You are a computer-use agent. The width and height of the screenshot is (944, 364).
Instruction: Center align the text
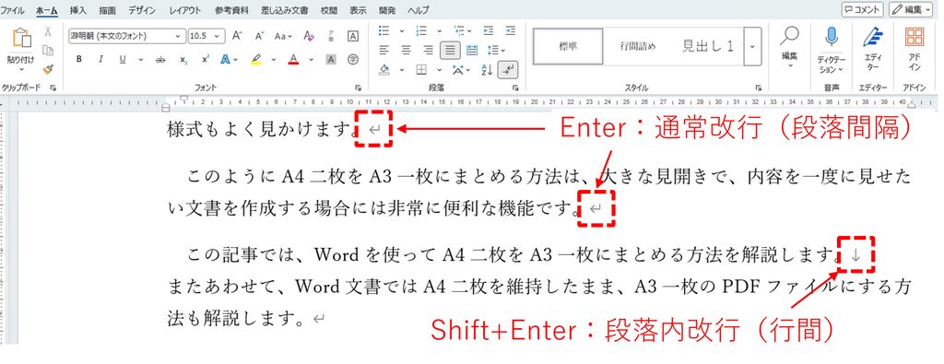407,50
